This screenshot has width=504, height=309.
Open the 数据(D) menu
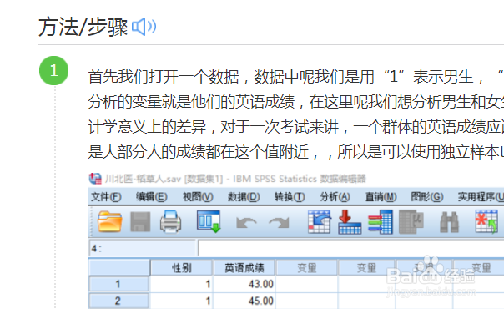[x=244, y=197]
